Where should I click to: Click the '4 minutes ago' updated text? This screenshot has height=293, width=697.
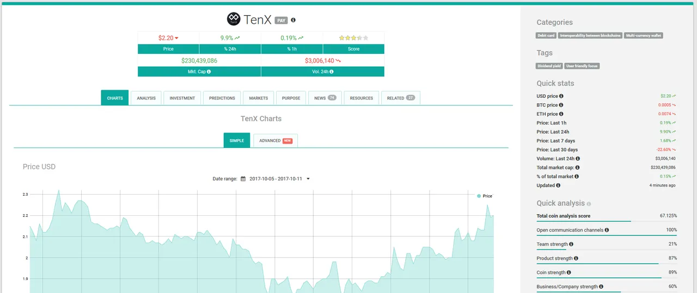662,185
